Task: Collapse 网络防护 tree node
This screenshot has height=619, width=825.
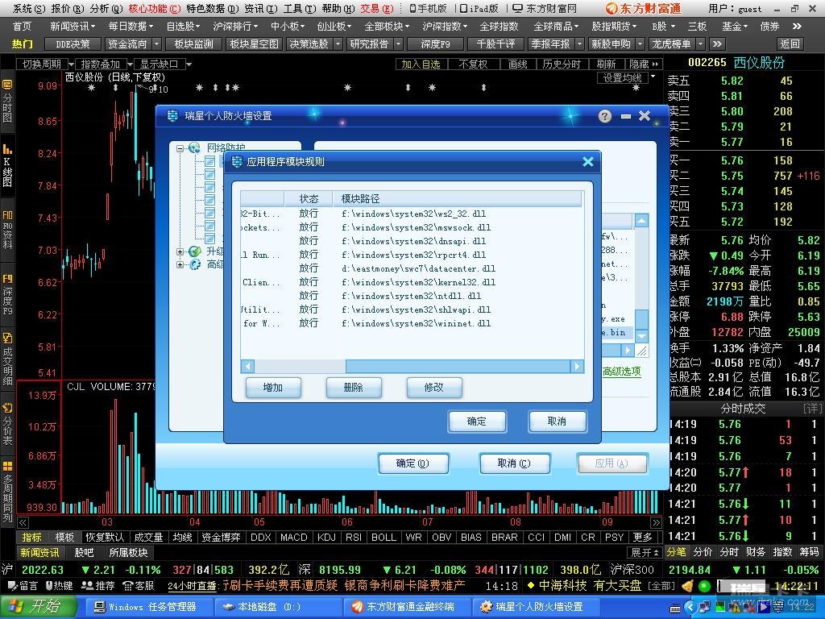Action: 180,148
